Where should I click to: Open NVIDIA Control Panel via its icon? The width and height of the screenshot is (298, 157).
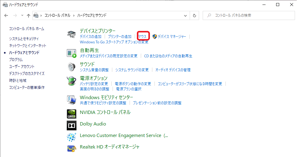pos(72,113)
